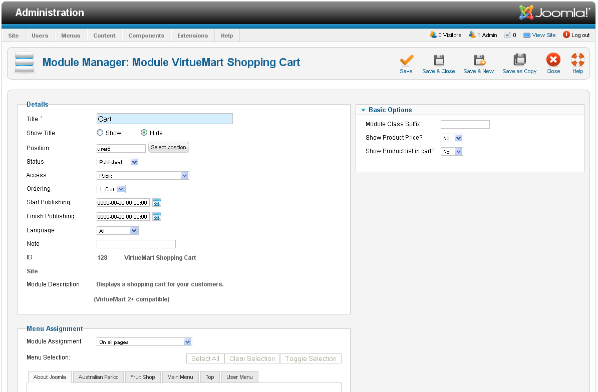The image size is (598, 392).
Task: Open the Start Publishing calendar picker
Action: click(157, 203)
